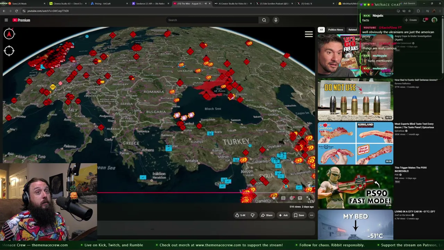This screenshot has width=444, height=250.
Task: Click the map crosshair locate icon
Action: [9, 51]
